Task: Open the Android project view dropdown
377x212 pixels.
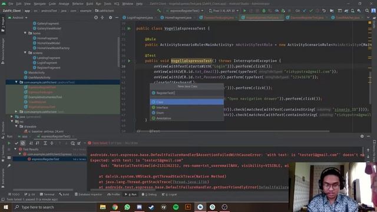Action: (18, 18)
